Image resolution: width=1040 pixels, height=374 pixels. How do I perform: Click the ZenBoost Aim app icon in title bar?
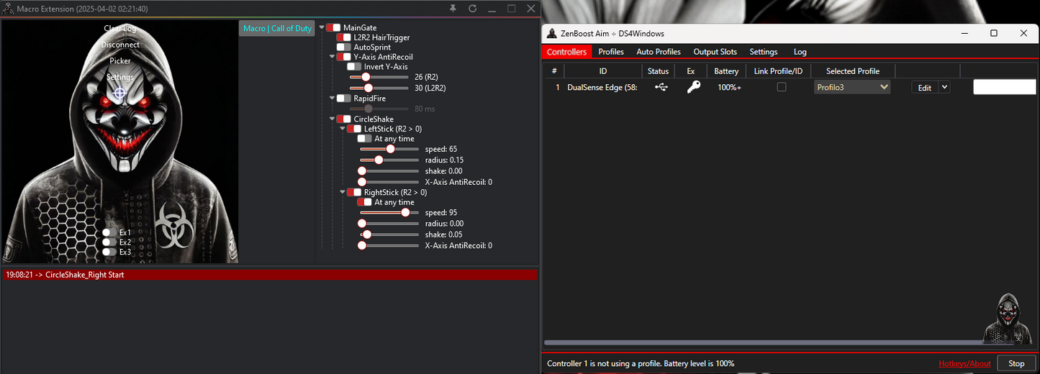[552, 34]
